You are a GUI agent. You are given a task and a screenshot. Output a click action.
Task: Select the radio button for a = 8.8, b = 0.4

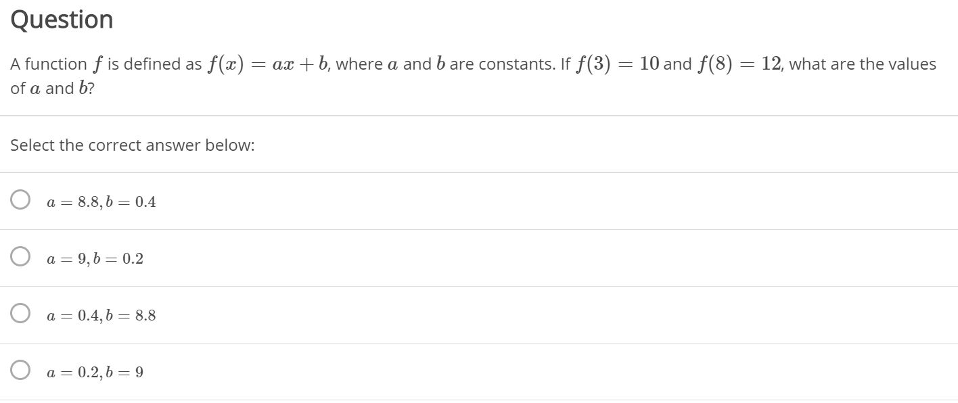[20, 198]
